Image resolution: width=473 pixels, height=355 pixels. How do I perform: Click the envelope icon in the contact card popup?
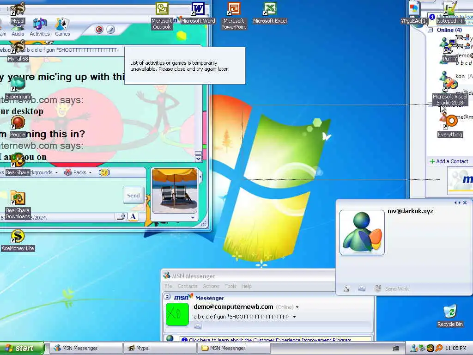pyautogui.click(x=362, y=288)
